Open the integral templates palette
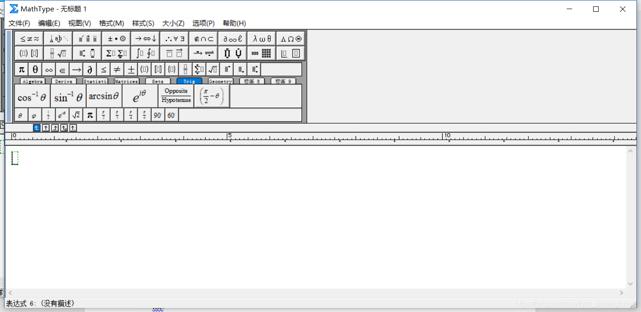This screenshot has height=312, width=641. (x=145, y=53)
